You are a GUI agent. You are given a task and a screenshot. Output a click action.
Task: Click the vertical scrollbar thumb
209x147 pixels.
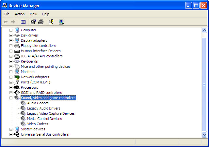click(204, 85)
